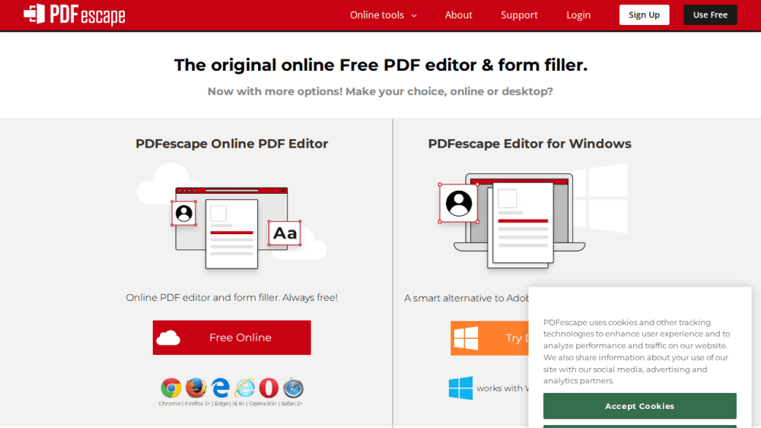Image resolution: width=761 pixels, height=428 pixels.
Task: Accept Cookies in the cookie notice
Action: click(640, 406)
